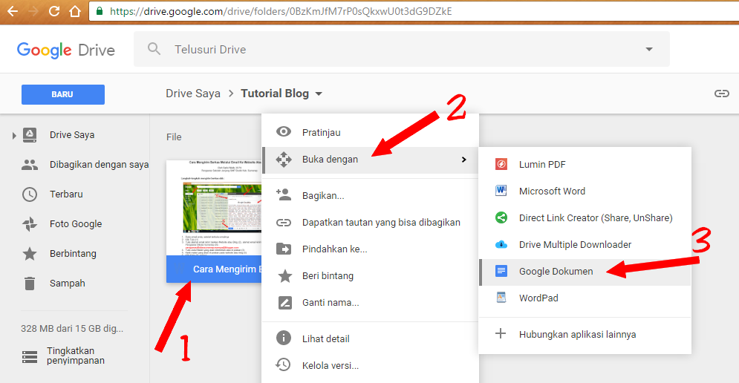
Task: Click the folder-move icon for Pindahkan ke
Action: point(284,249)
